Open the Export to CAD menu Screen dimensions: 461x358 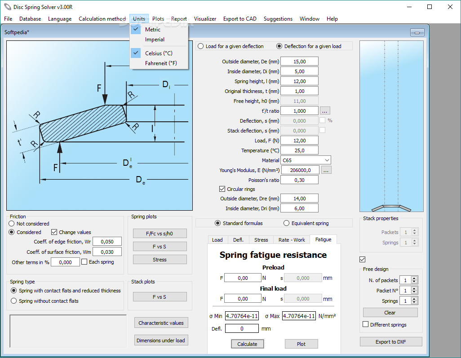[x=239, y=19]
